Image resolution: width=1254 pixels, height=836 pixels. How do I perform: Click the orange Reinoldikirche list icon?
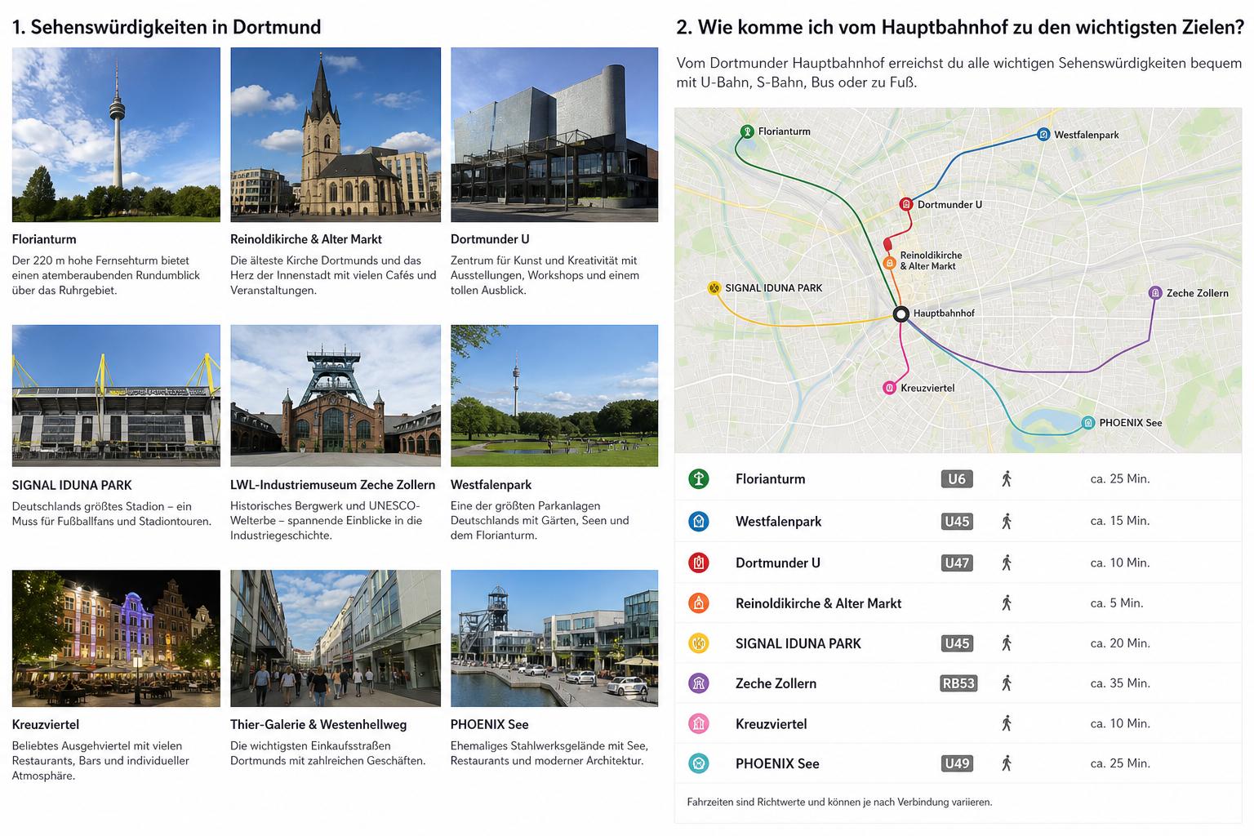pyautogui.click(x=699, y=603)
